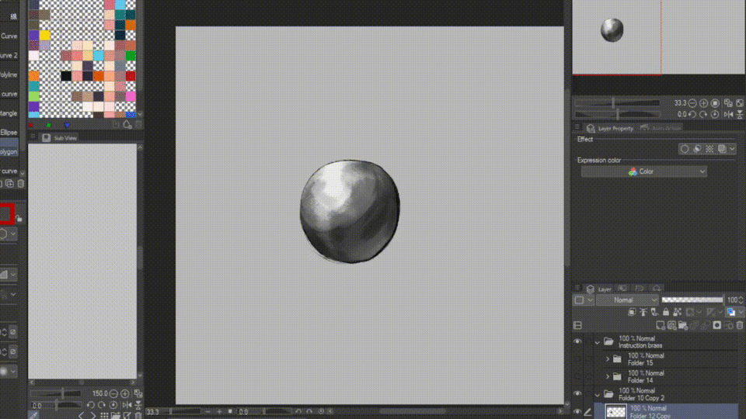Show the Folder 14 layer
Screen dimensions: 746x419
point(577,377)
